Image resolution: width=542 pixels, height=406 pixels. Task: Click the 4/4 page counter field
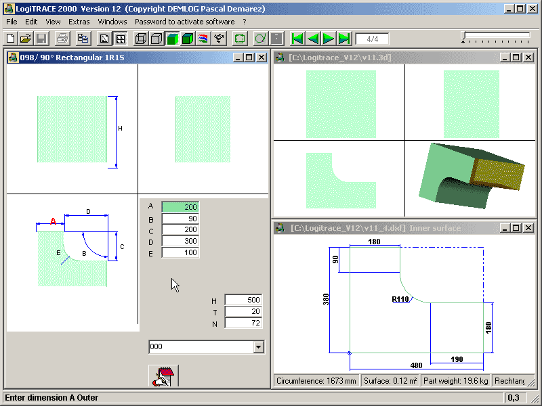click(x=372, y=39)
